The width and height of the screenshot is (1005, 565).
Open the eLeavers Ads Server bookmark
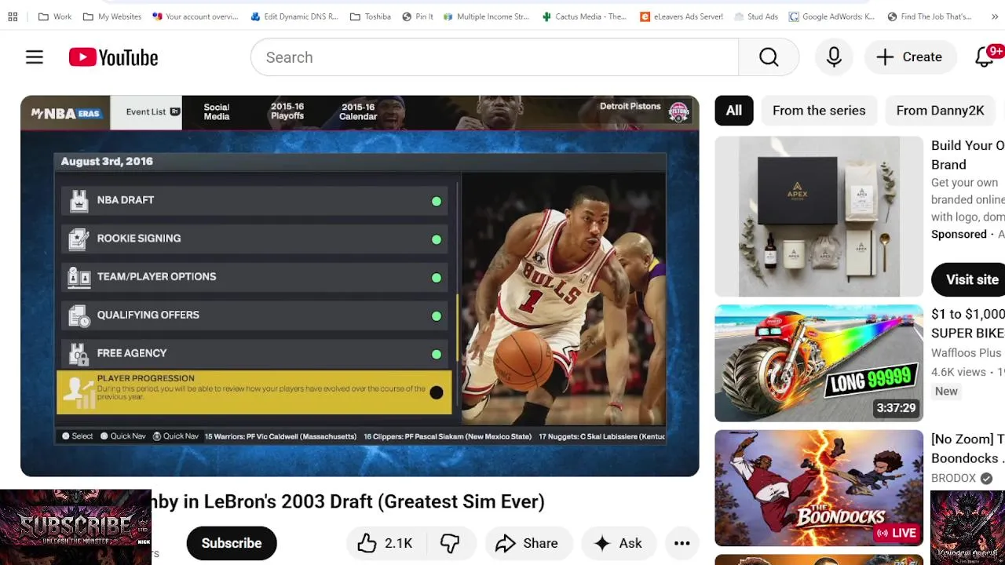pos(682,16)
